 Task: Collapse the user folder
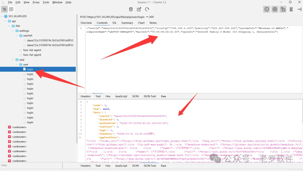pos(17,65)
